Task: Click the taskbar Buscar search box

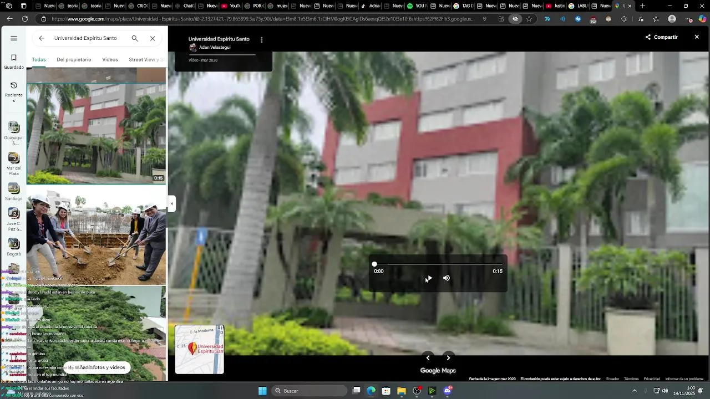Action: pyautogui.click(x=310, y=391)
